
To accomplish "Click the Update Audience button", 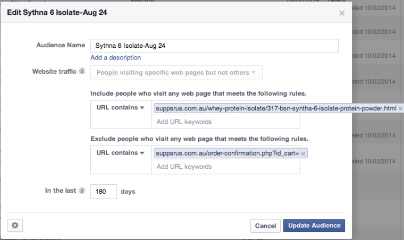I will [314, 226].
